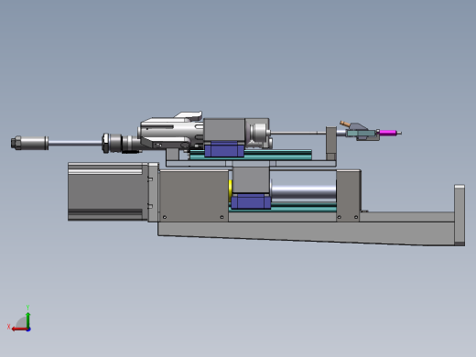Select the hex nut at the far left end
476x357 pixels.
click(x=16, y=143)
